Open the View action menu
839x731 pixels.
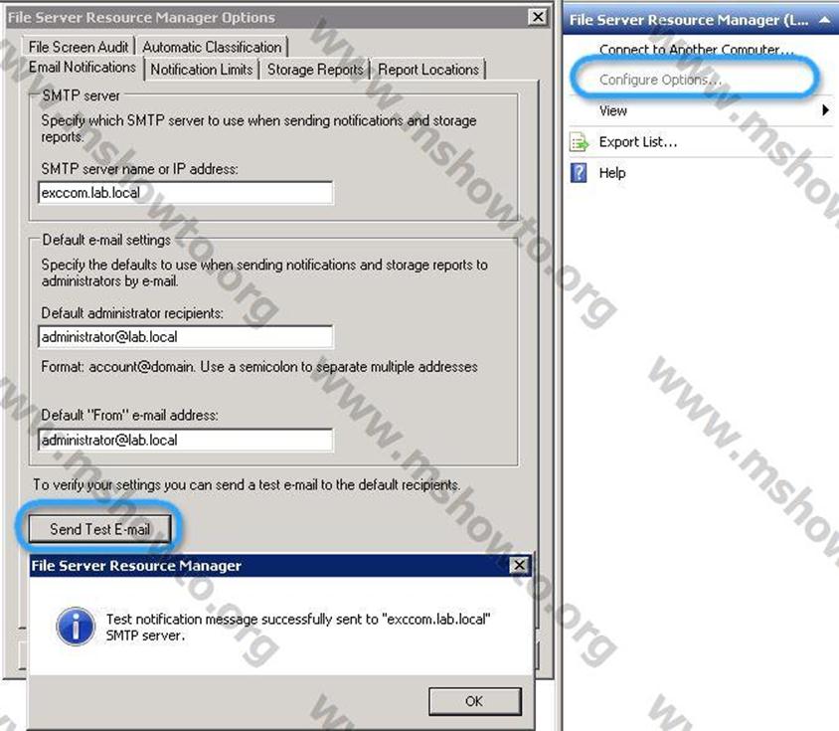coord(613,110)
